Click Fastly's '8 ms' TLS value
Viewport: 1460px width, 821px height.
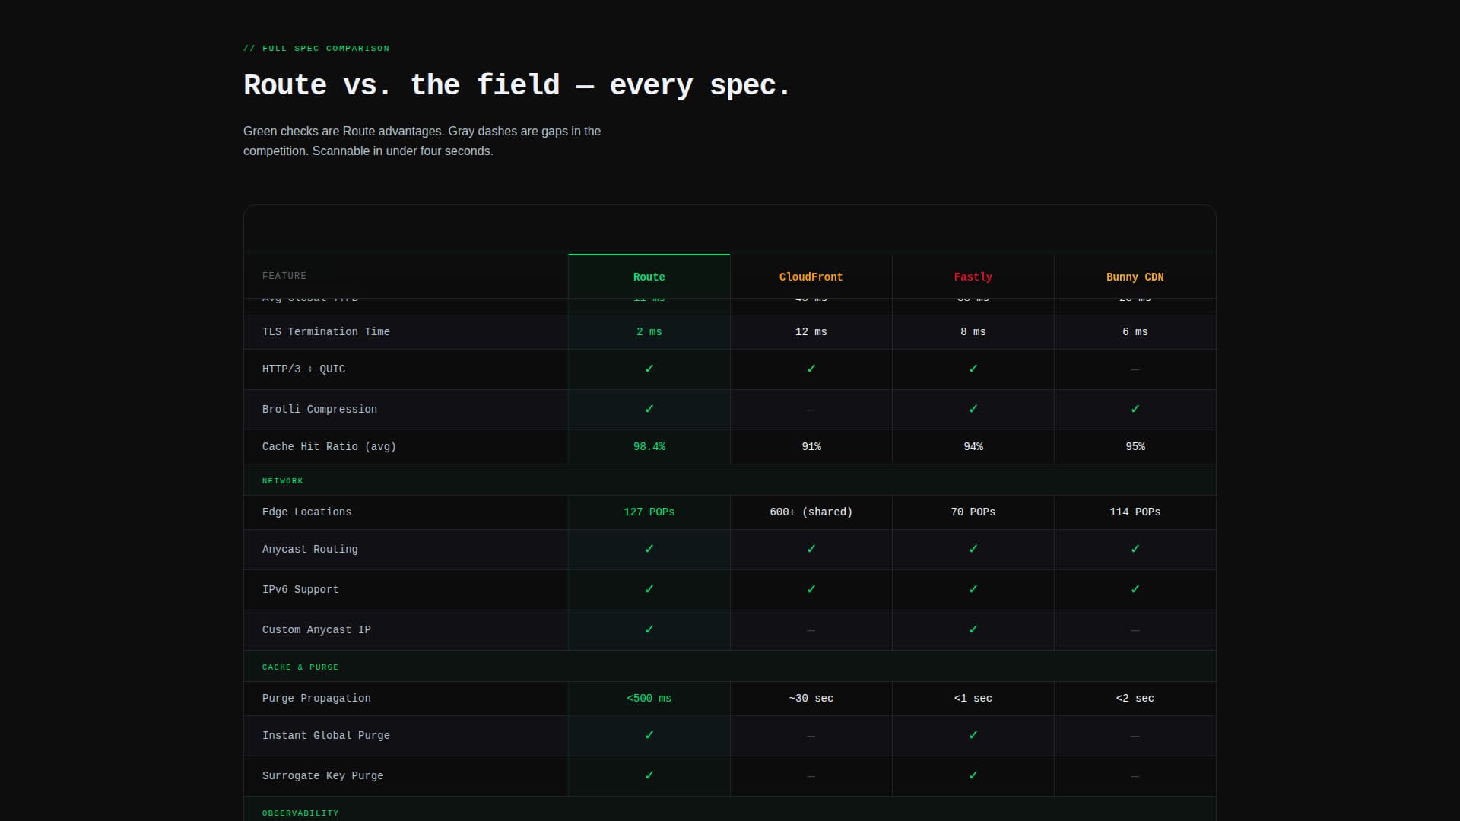(x=973, y=332)
